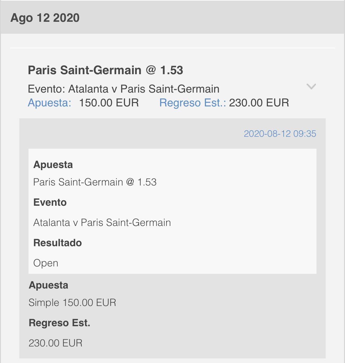The image size is (345, 363).
Task: Click Atalanta v Paris Saint-Germain text in card
Action: tap(102, 223)
